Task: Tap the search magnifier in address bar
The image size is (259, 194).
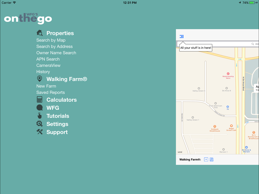Action: [x=253, y=44]
